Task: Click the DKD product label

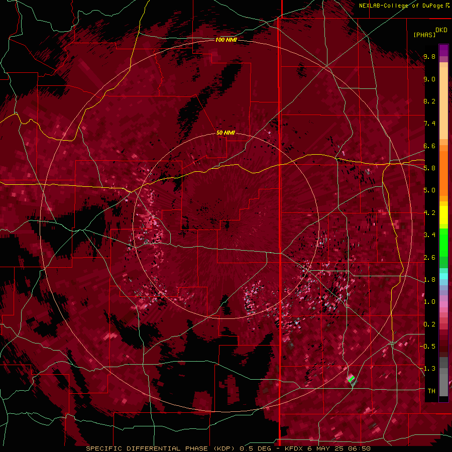Action: [x=441, y=30]
